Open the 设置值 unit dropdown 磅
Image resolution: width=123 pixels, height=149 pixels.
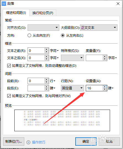[x=111, y=88]
